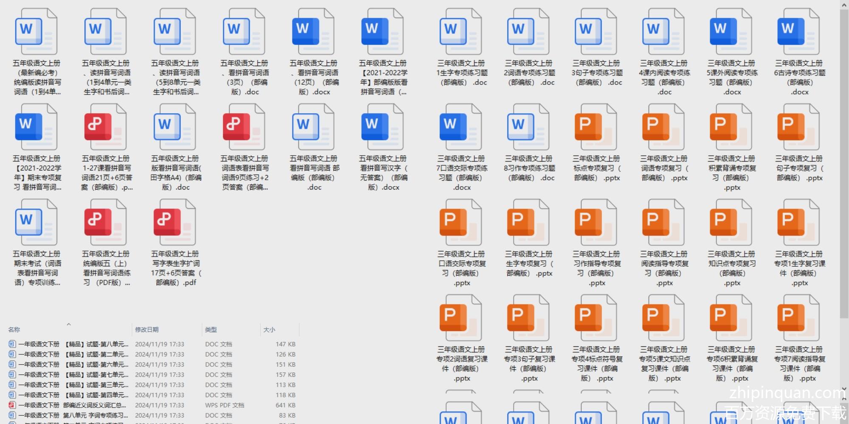Select the 7口语交际专项练习题 docx file

point(461,127)
